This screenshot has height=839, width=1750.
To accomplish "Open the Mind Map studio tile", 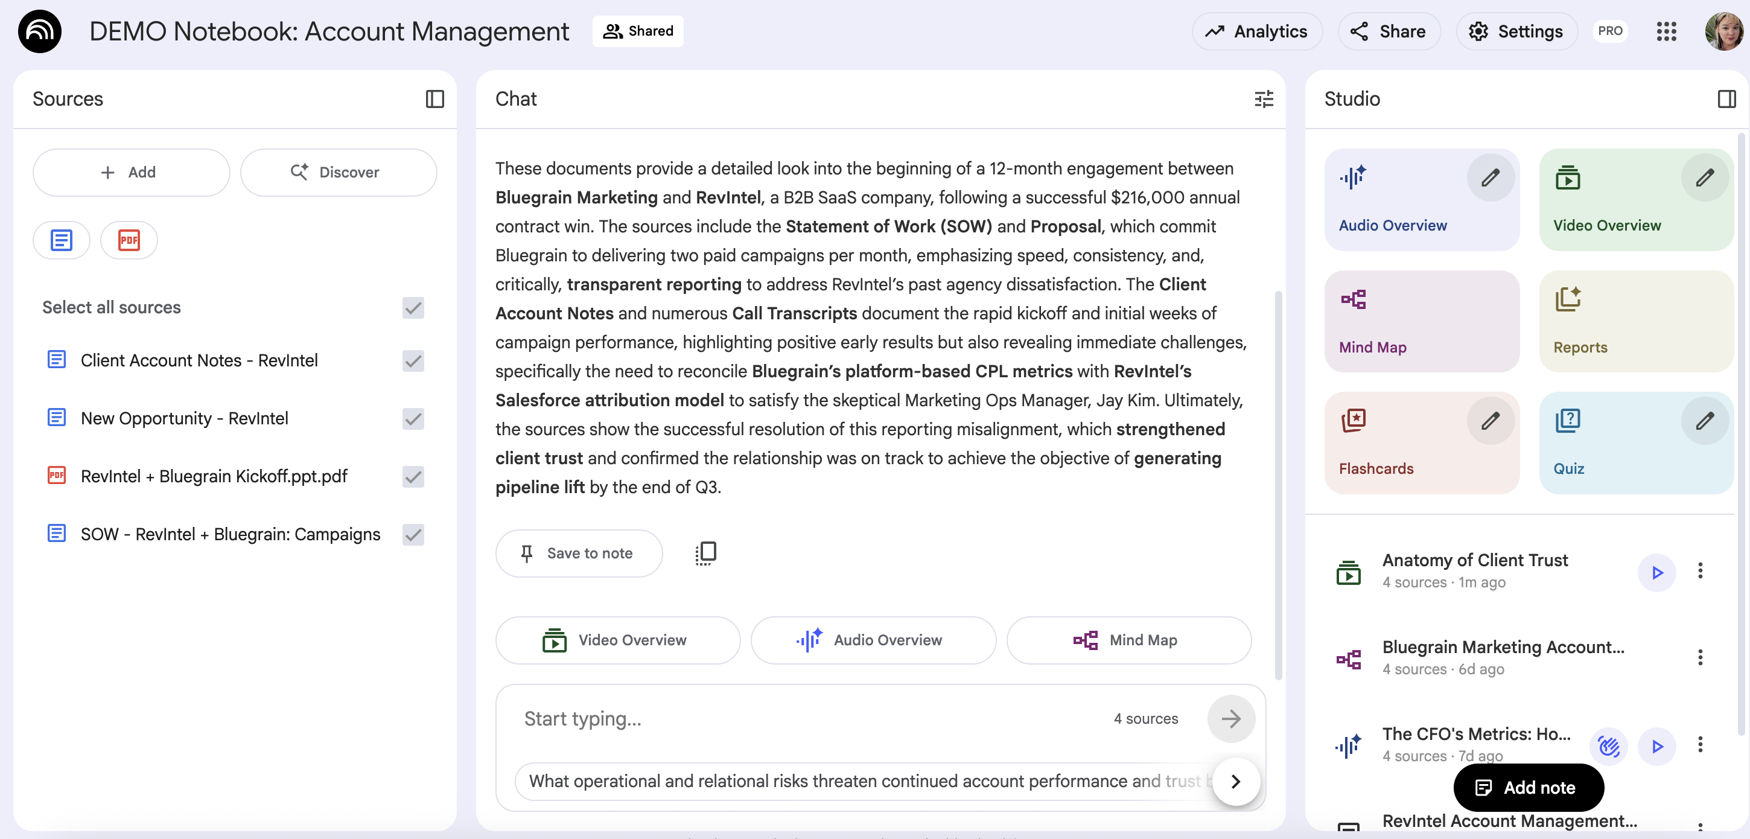I will point(1421,321).
